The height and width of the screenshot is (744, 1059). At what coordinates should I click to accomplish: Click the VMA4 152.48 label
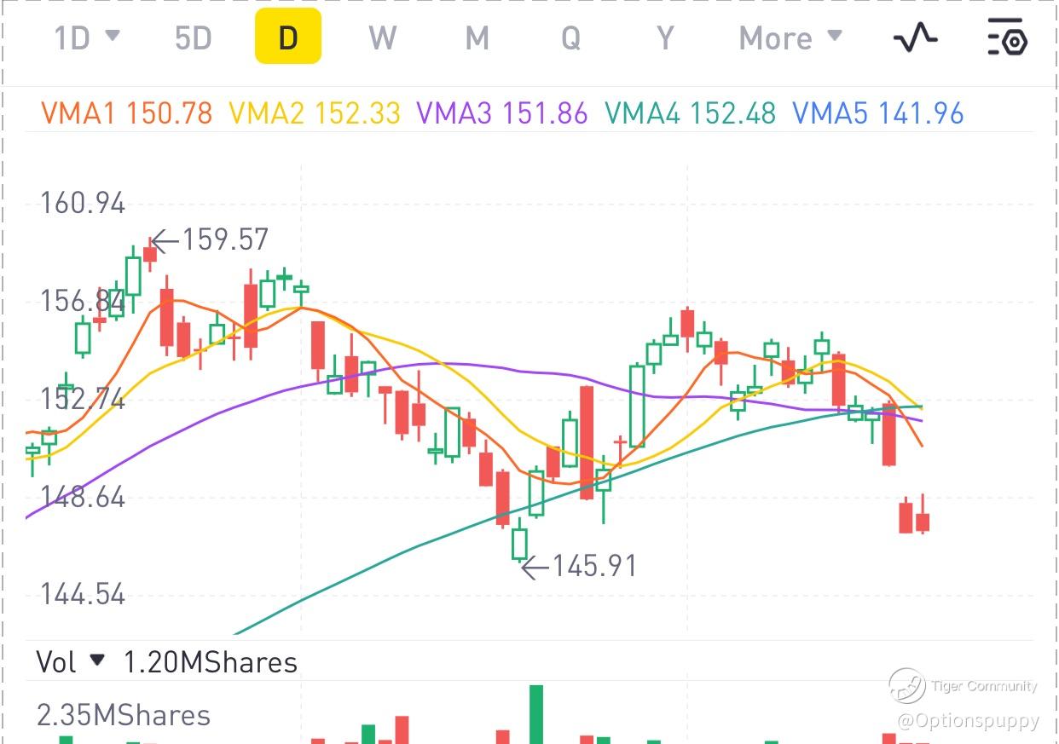[x=690, y=113]
